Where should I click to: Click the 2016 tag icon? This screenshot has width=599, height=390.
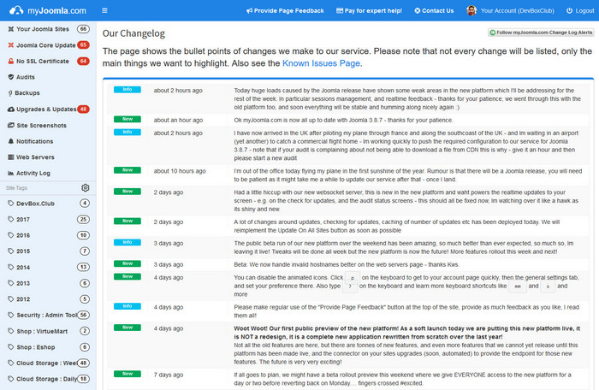[10, 235]
